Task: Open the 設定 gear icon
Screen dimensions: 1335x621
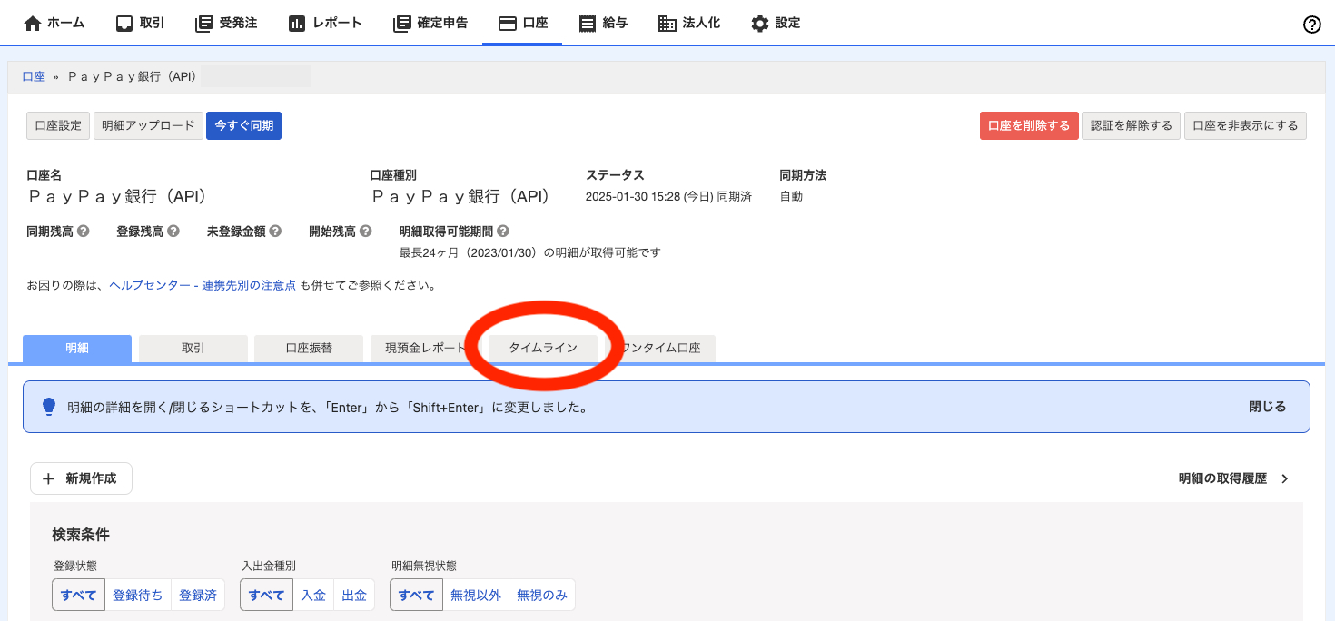Action: pos(759,23)
